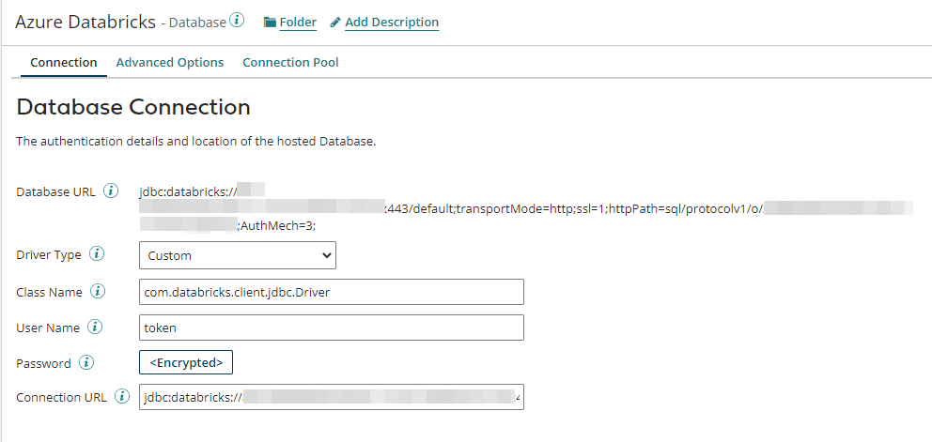This screenshot has height=442, width=932.
Task: Open the Driver Type dropdown
Action: [x=237, y=255]
